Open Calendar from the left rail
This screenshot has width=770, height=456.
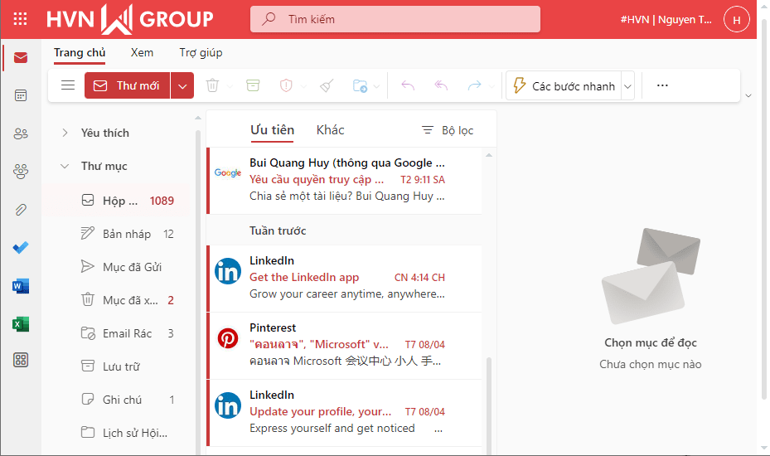[x=21, y=95]
